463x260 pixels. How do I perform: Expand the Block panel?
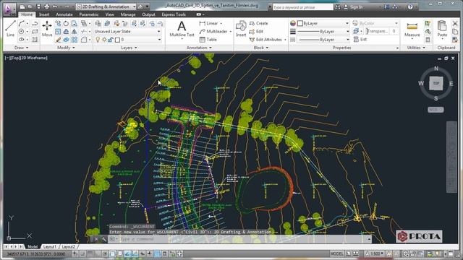[x=261, y=48]
